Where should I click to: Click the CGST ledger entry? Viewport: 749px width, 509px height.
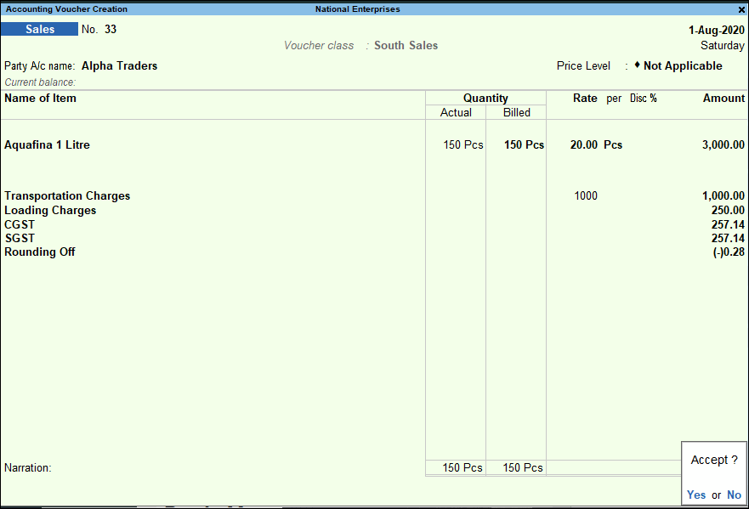[x=18, y=224]
